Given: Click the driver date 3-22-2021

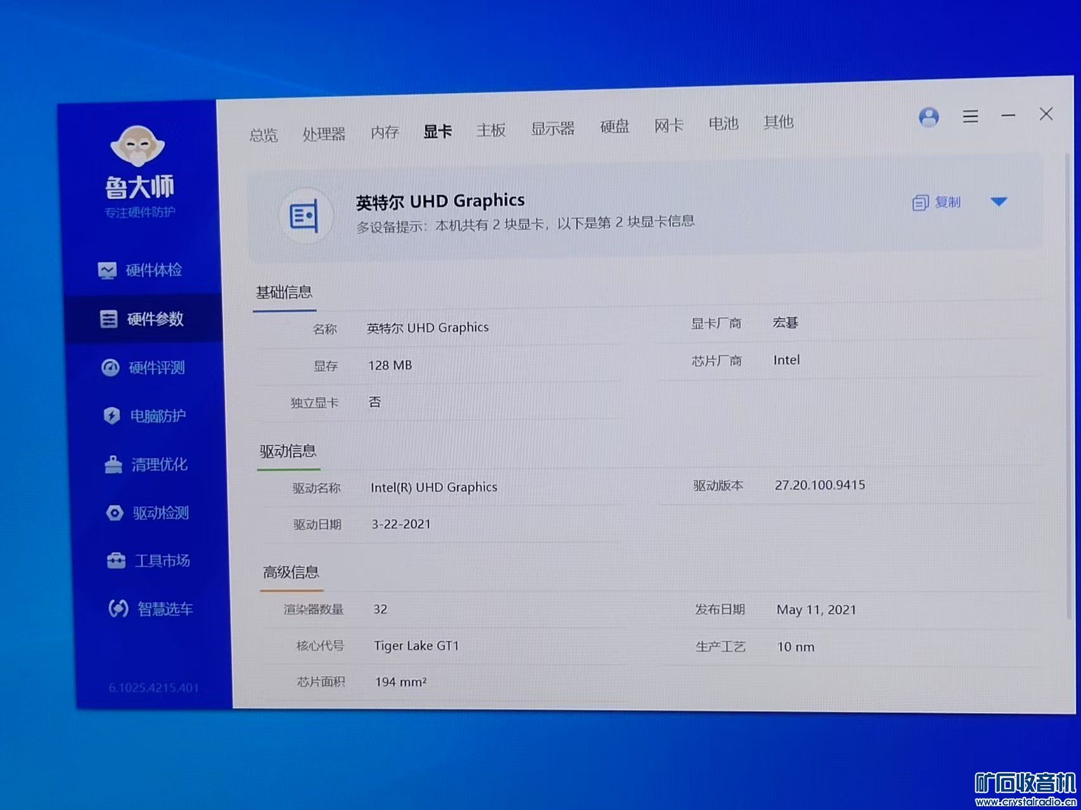Looking at the screenshot, I should pos(400,524).
